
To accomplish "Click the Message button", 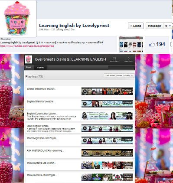I will click(x=154, y=26).
